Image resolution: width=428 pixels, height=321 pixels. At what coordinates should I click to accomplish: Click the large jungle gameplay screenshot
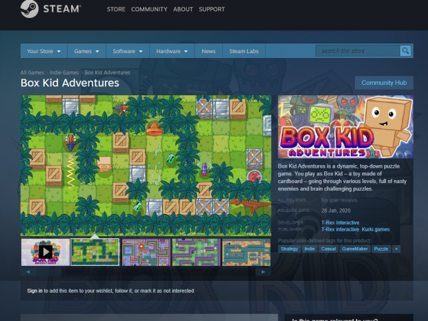click(146, 166)
